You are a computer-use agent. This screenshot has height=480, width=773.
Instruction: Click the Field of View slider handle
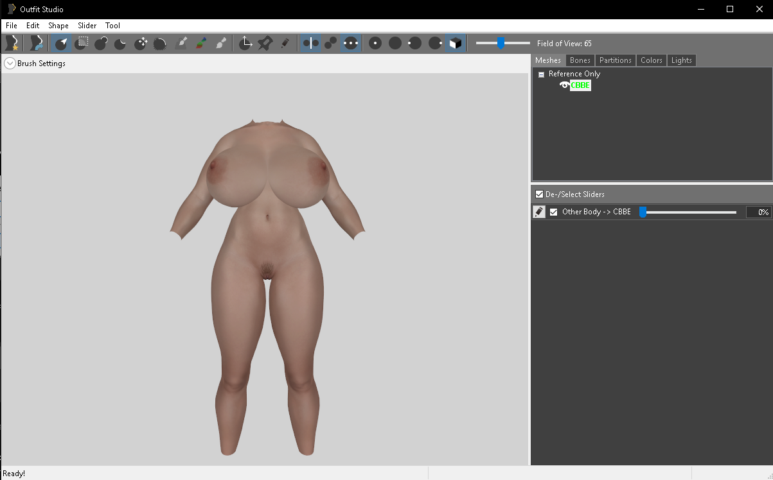[501, 43]
